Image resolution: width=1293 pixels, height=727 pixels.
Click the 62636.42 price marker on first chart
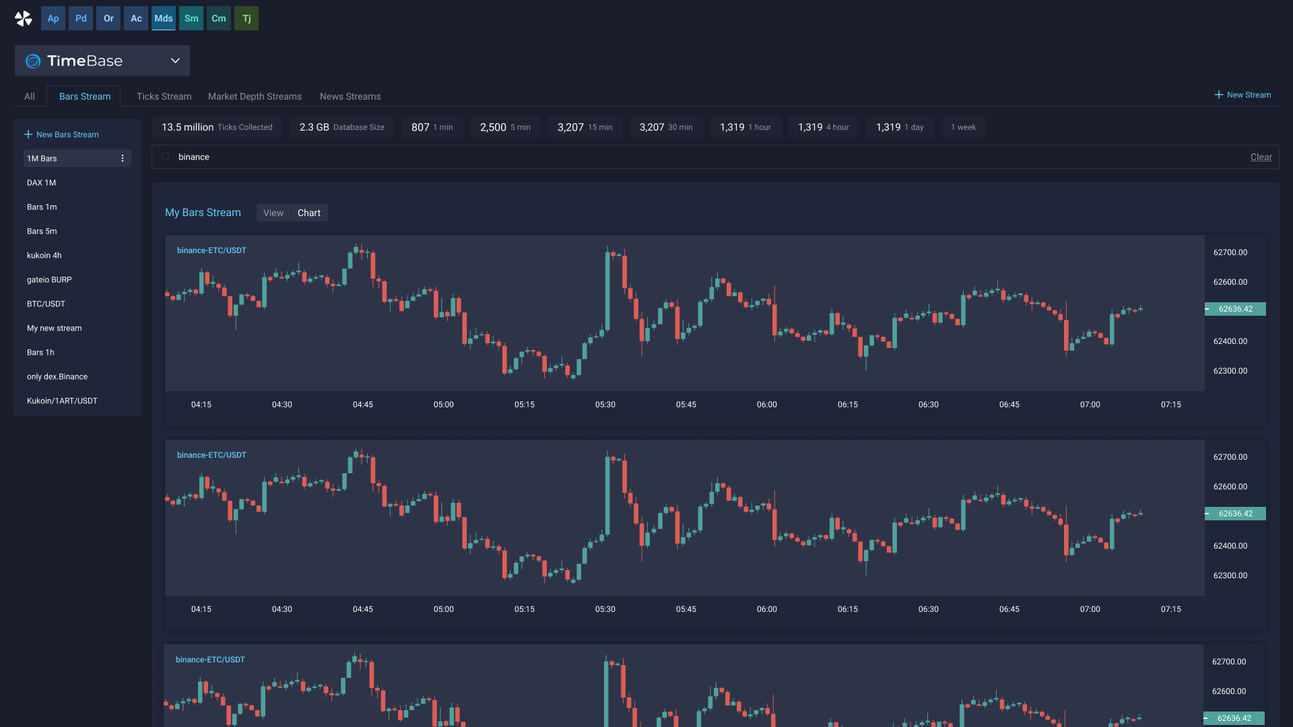(1235, 309)
